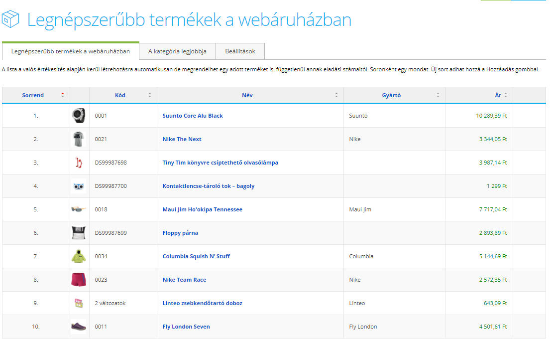
Task: Open the Fly London Seven link
Action: pos(186,327)
